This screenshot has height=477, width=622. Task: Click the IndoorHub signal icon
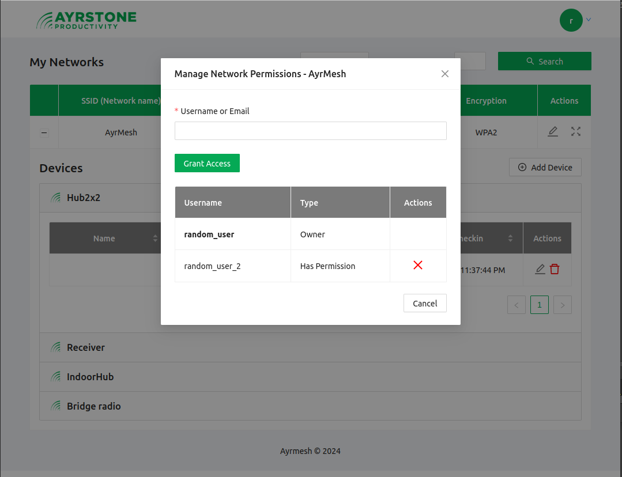(56, 377)
